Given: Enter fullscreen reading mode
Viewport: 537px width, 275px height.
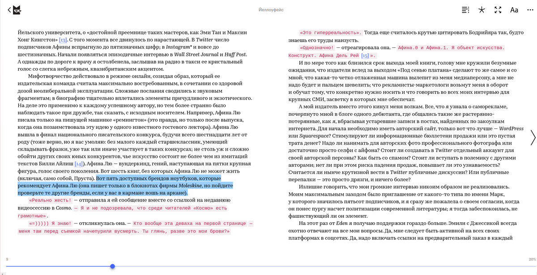Looking at the screenshot, I should [497, 10].
